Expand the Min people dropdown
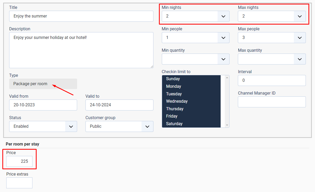315x192 pixels. (x=195, y=38)
